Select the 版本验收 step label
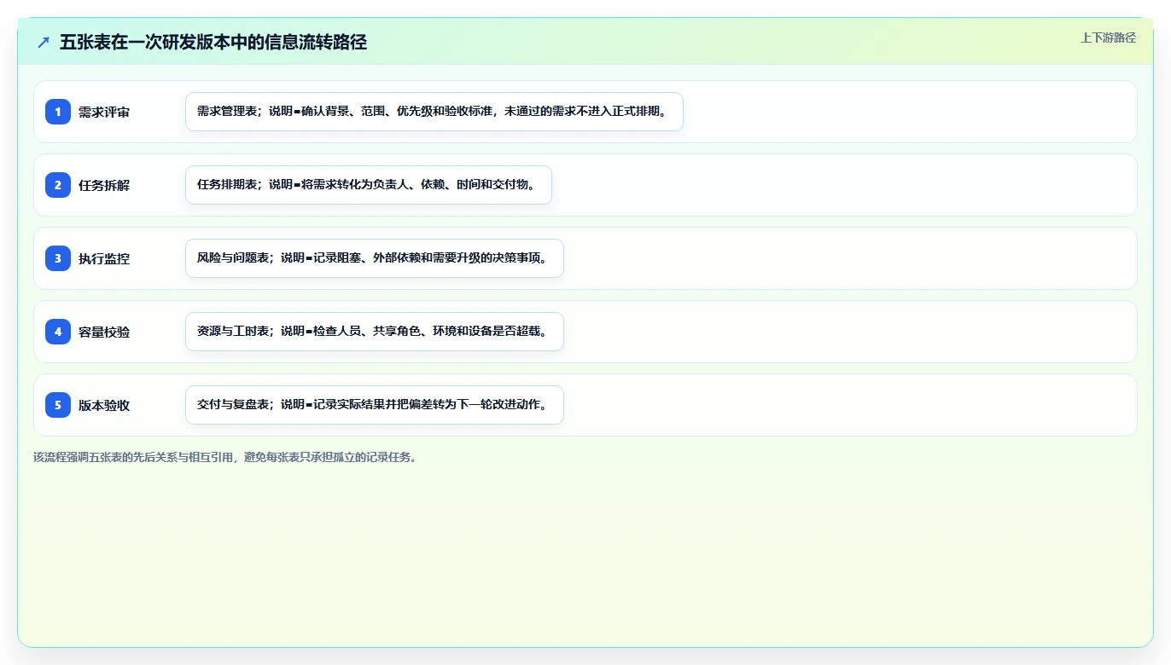The image size is (1171, 665). pos(104,406)
